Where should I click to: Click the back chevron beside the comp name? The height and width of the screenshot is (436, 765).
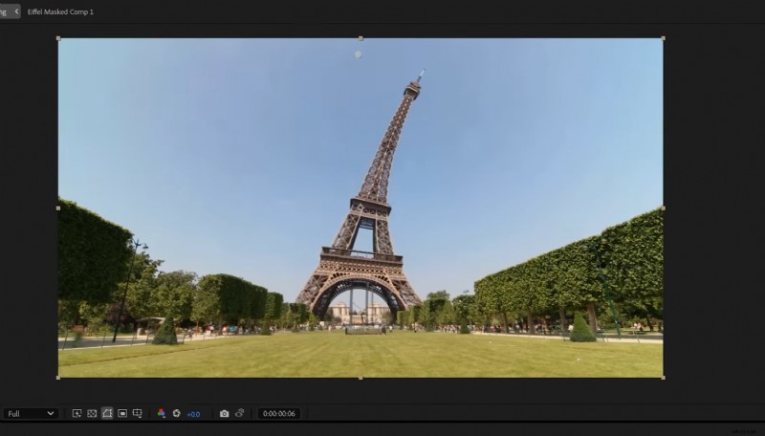(x=16, y=11)
